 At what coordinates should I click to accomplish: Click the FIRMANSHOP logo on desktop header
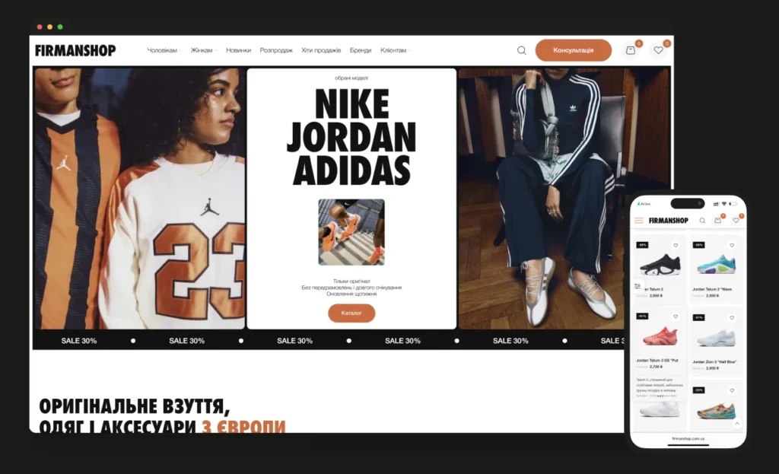point(75,51)
